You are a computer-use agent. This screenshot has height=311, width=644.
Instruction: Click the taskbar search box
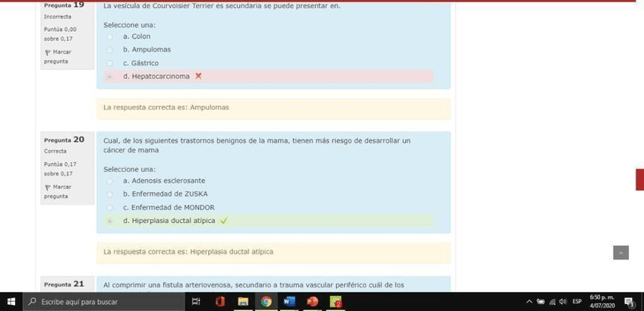(x=103, y=302)
